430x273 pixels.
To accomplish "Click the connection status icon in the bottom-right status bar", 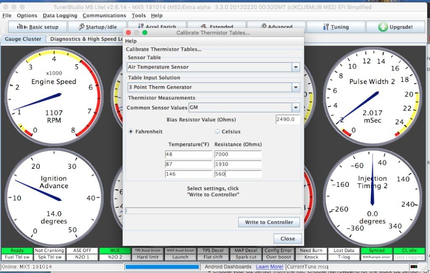I will pos(414,266).
